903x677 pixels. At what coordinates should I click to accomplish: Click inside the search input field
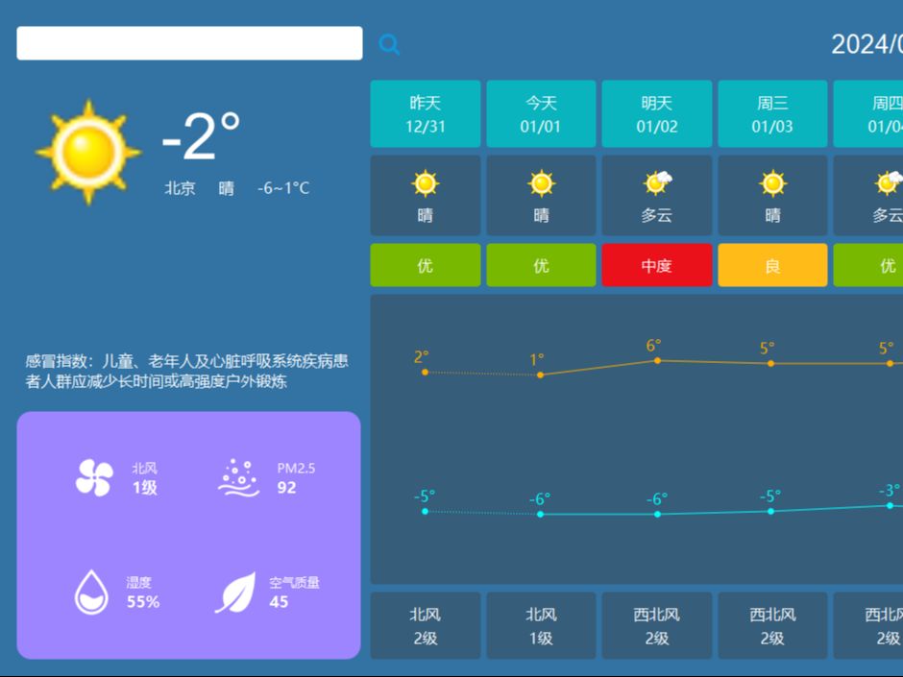tap(187, 42)
